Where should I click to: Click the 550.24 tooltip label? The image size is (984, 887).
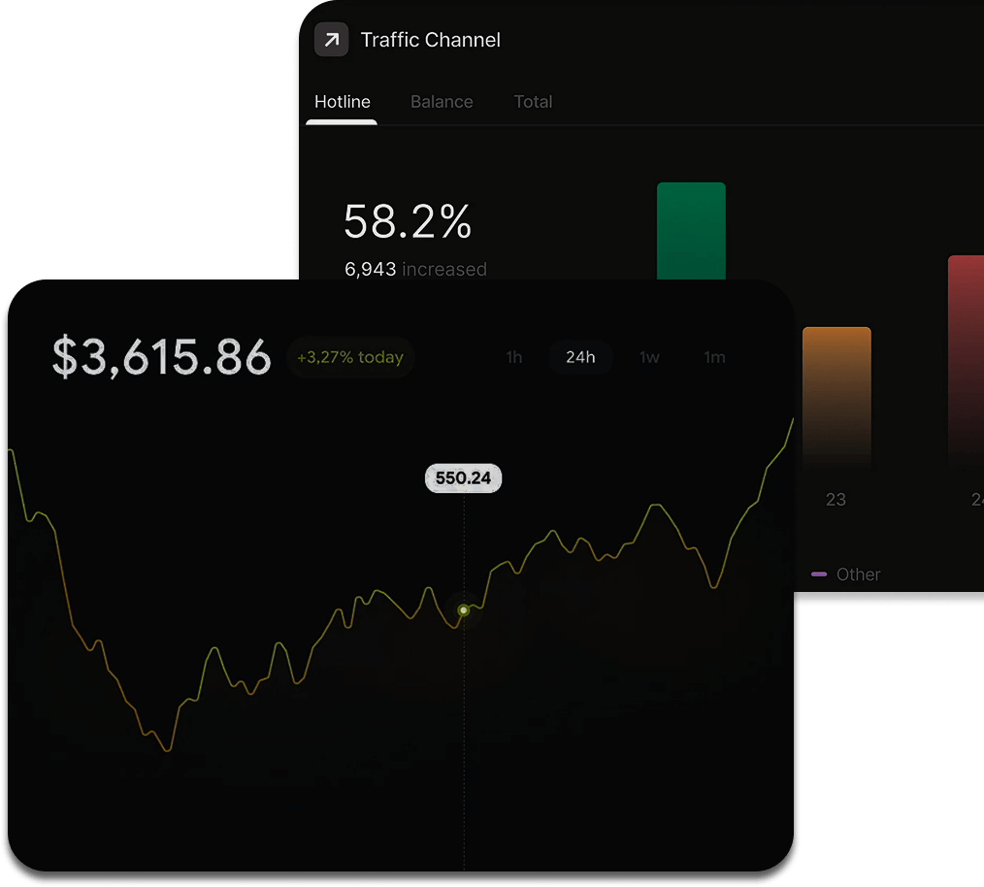point(464,478)
